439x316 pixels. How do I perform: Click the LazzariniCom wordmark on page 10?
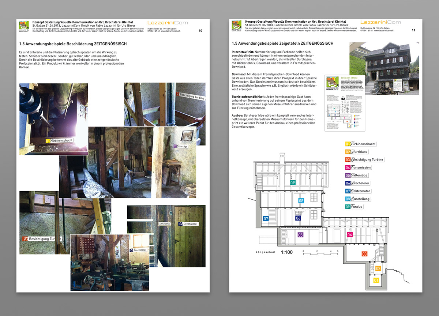pos(168,23)
